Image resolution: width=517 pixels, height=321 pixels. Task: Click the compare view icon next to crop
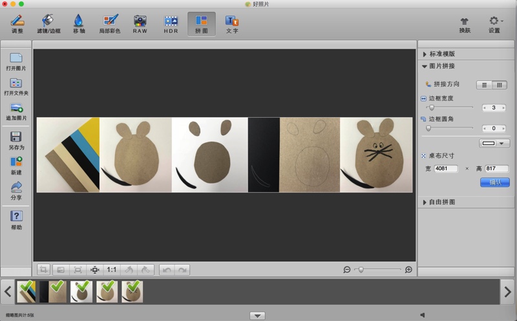61,270
